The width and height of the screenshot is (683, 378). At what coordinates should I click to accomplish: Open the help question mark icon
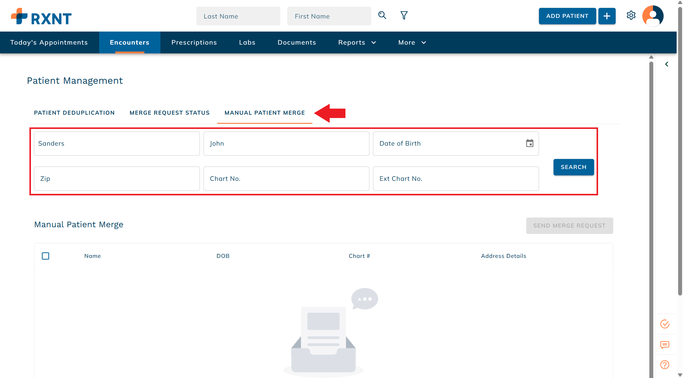[x=665, y=365]
